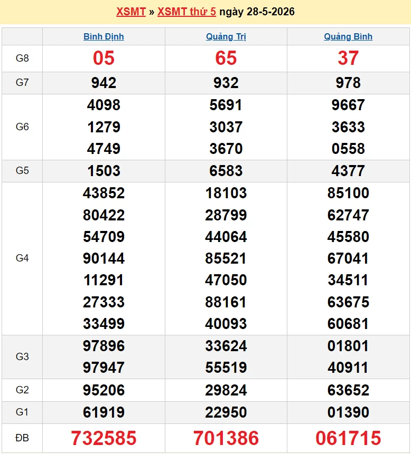This screenshot has height=454, width=411.
Task: Click the G2 result 63652
Action: 348,390
